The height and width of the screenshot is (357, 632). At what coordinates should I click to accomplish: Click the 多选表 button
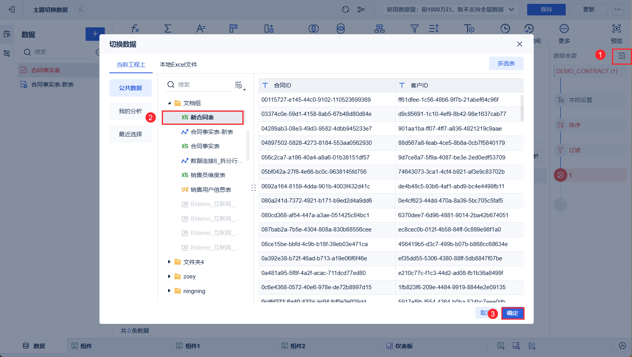coord(506,64)
